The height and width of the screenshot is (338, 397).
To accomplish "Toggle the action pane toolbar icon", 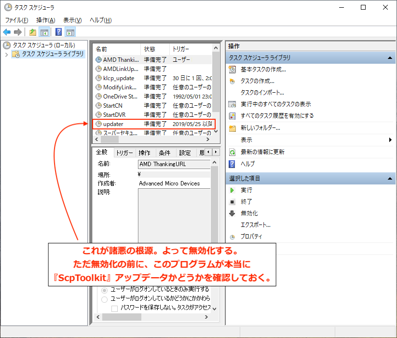I will click(x=70, y=32).
